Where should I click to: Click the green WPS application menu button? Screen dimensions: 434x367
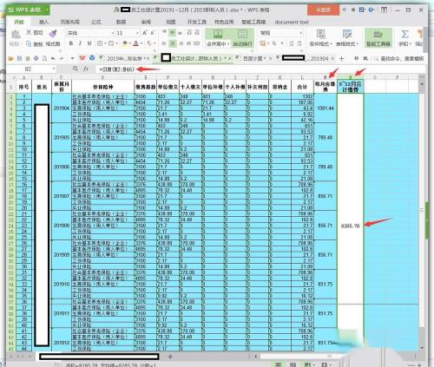pyautogui.click(x=28, y=10)
